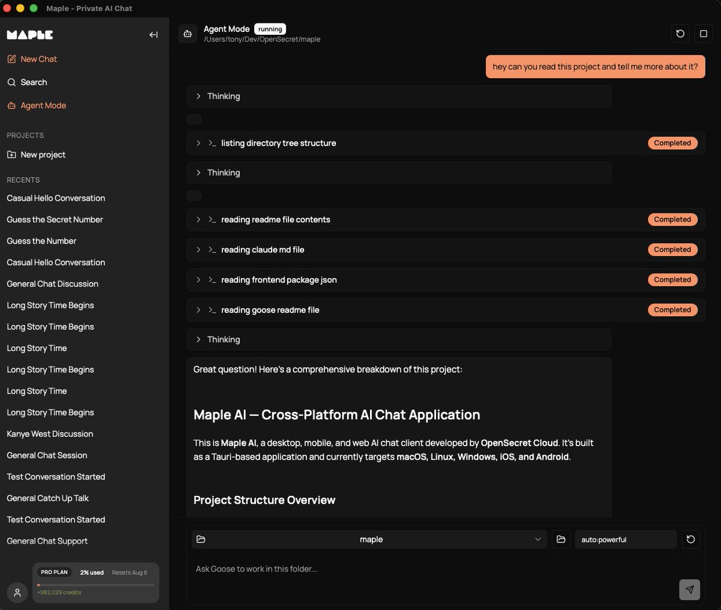721x610 pixels.
Task: Click the restart session icon in header
Action: [x=680, y=34]
